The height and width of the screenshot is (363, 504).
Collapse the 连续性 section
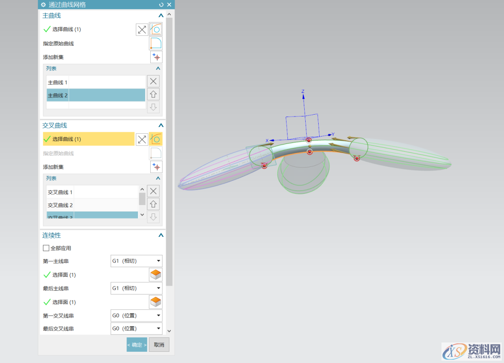click(x=161, y=235)
